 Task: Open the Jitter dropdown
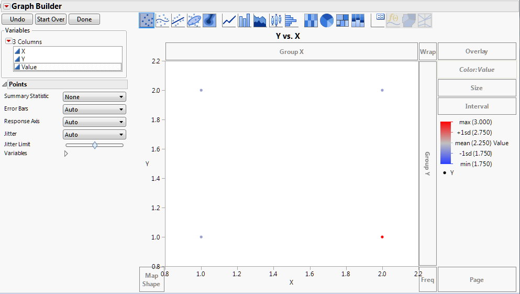94,135
